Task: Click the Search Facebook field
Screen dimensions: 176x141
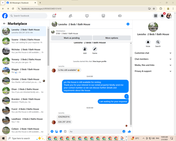Action: point(28,16)
